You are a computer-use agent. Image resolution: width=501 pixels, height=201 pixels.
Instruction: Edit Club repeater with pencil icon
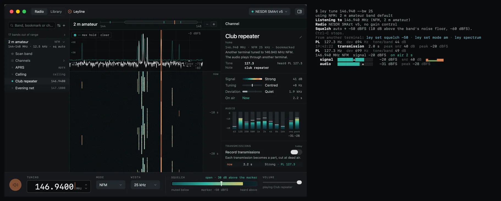click(301, 37)
